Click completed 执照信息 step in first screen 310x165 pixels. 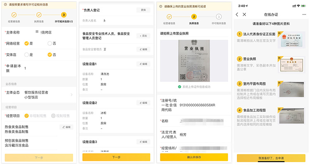pos(39,15)
